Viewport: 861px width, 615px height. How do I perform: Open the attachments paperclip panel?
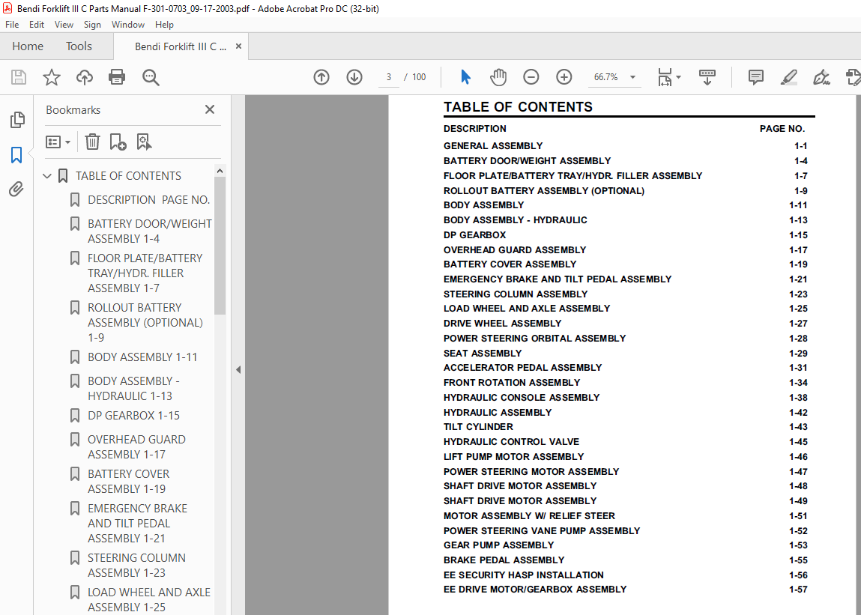(16, 190)
